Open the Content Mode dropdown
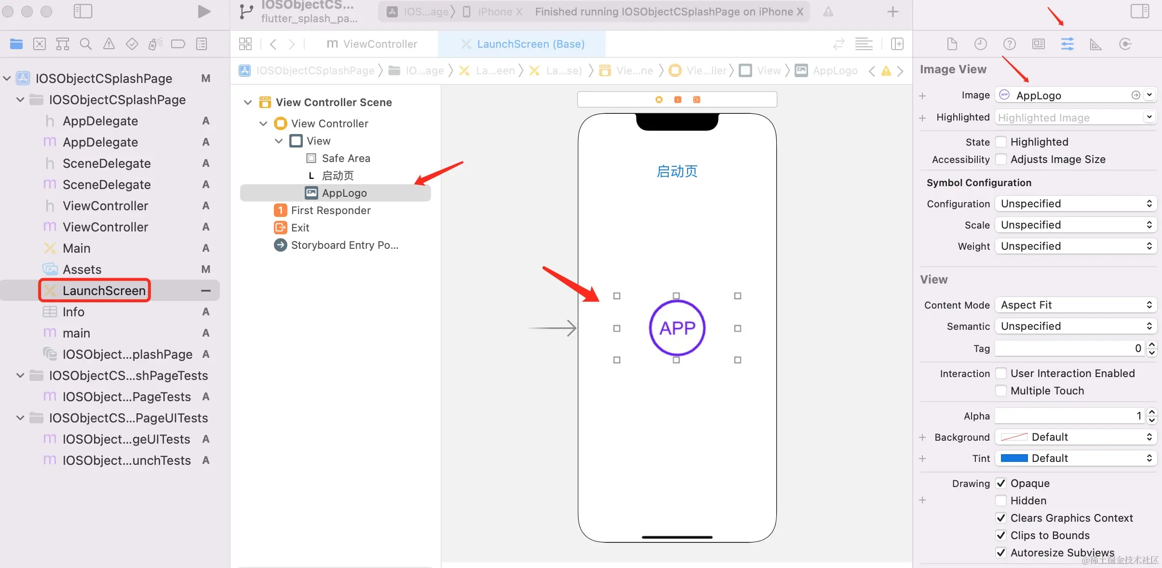The height and width of the screenshot is (568, 1162). (1075, 305)
